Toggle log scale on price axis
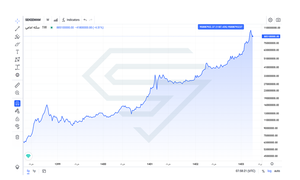 (270, 171)
